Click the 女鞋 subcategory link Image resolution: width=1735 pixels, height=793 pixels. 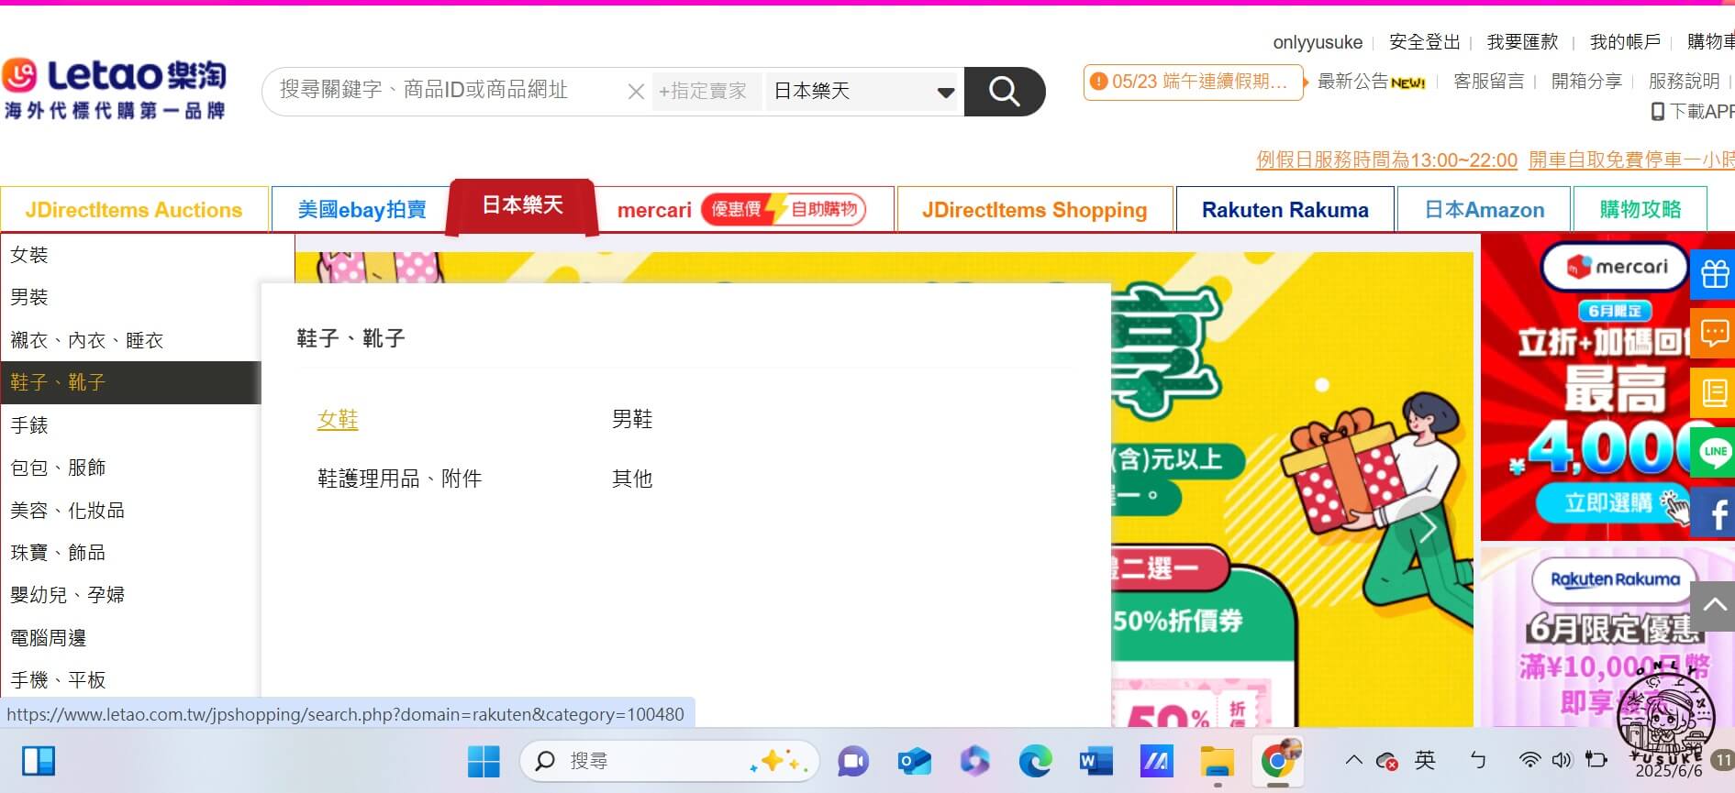[x=338, y=420]
